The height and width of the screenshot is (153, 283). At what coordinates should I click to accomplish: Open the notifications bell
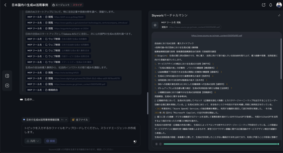(x=271, y=5)
